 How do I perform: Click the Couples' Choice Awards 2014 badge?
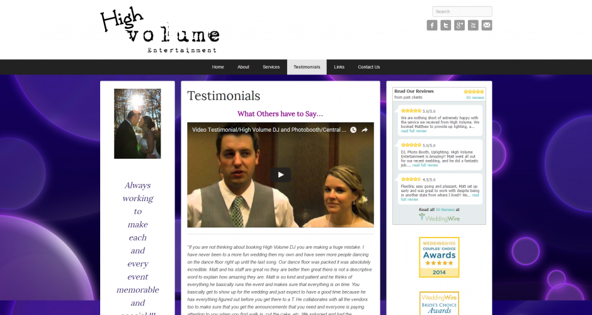pyautogui.click(x=439, y=257)
